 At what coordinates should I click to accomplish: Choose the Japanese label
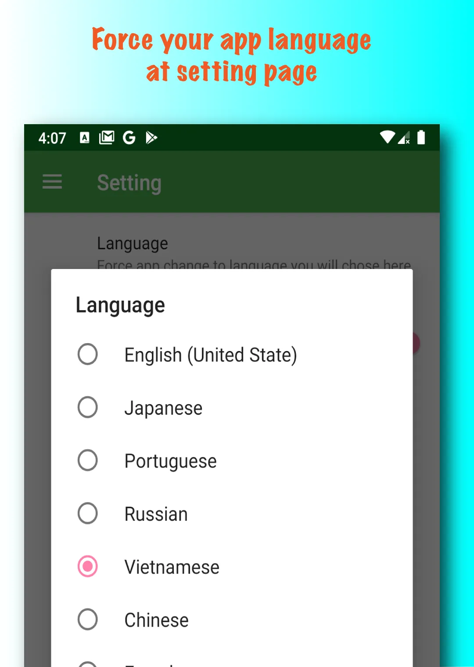163,409
